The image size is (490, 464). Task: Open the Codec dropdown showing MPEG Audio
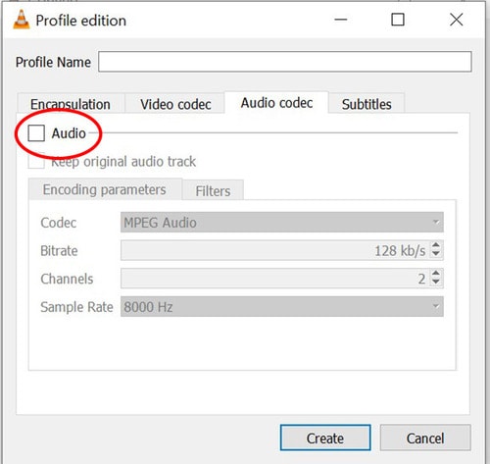[282, 223]
